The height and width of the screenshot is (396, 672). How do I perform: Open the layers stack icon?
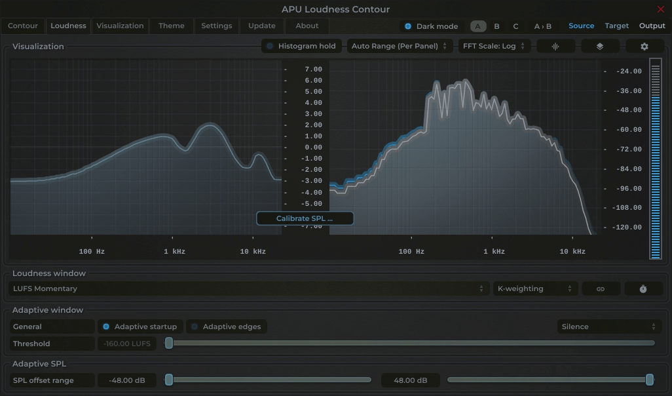click(599, 47)
